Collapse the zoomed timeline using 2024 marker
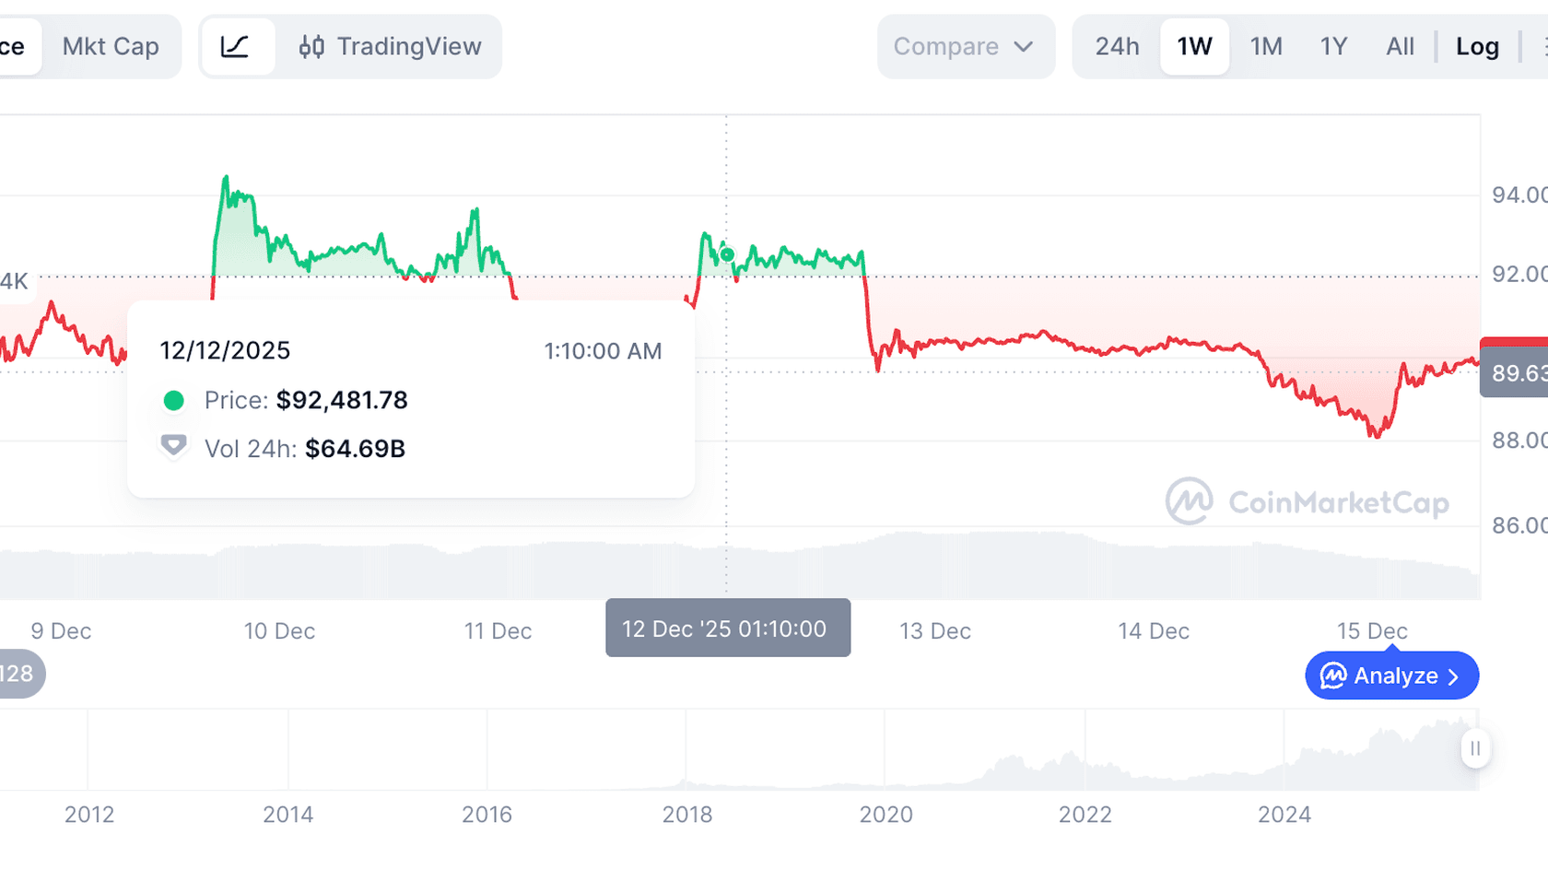 point(1286,814)
